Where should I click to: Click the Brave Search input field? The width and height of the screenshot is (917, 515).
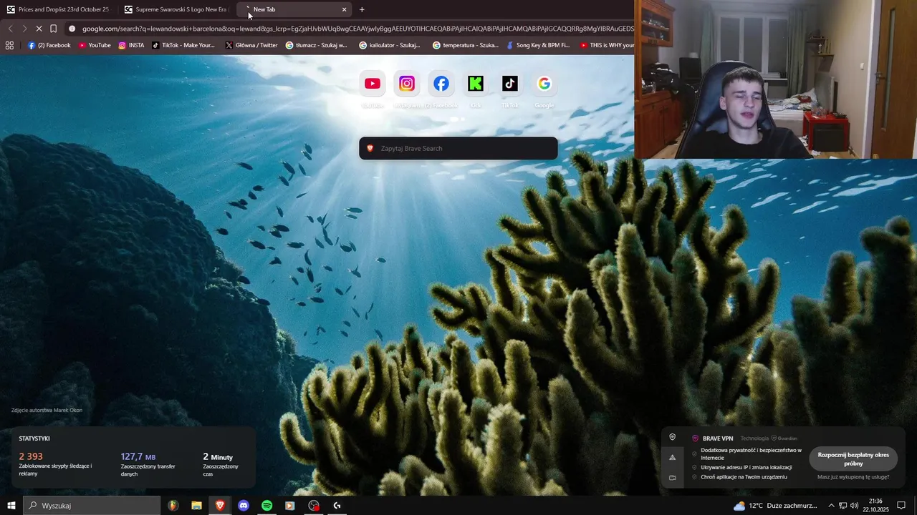point(458,148)
